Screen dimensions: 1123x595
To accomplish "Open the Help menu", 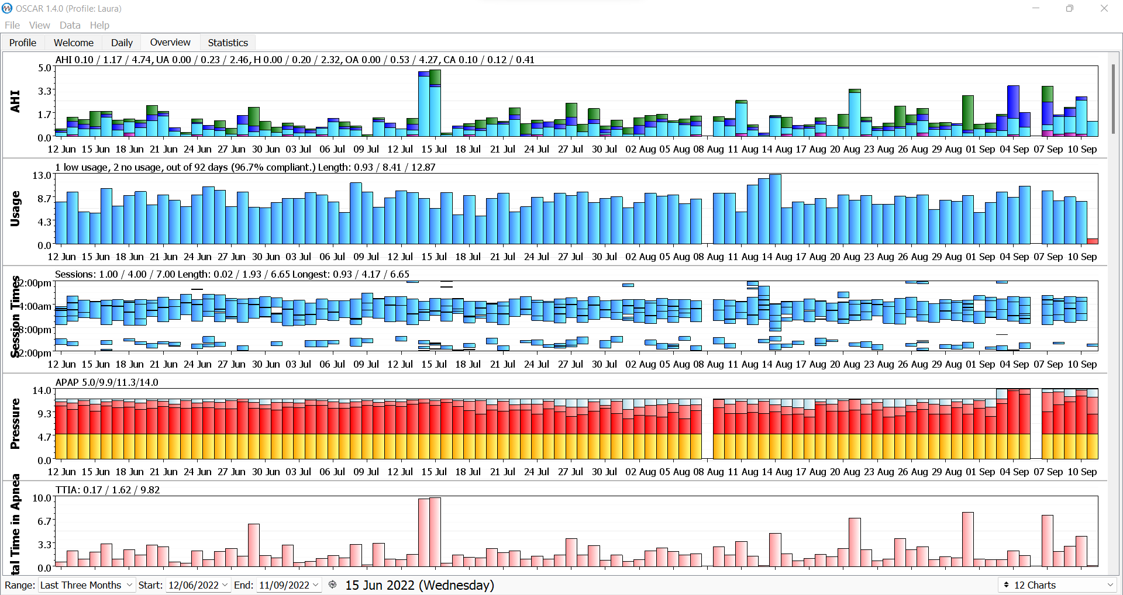I will pyautogui.click(x=99, y=25).
